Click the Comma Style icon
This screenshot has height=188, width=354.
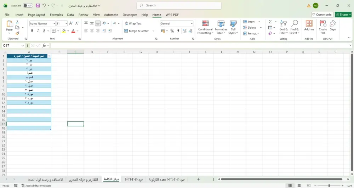tap(178, 31)
